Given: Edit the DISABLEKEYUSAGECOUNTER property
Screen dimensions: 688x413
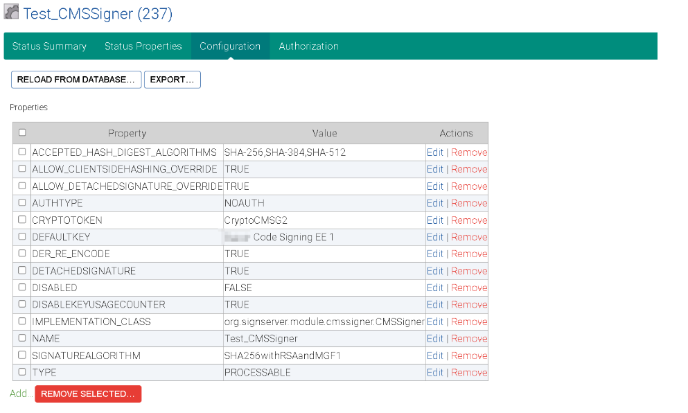Looking at the screenshot, I should (x=435, y=305).
